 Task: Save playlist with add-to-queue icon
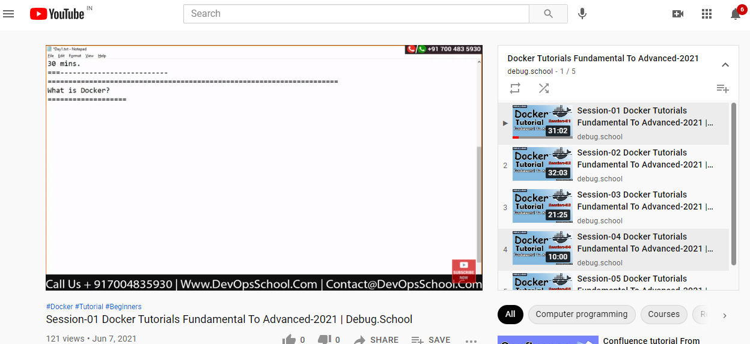[722, 89]
